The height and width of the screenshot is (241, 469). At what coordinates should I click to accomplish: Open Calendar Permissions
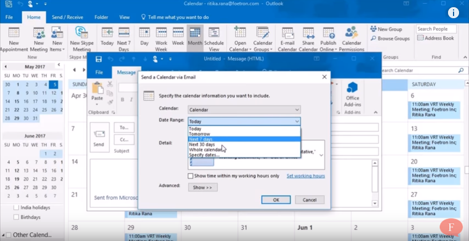tap(351, 40)
